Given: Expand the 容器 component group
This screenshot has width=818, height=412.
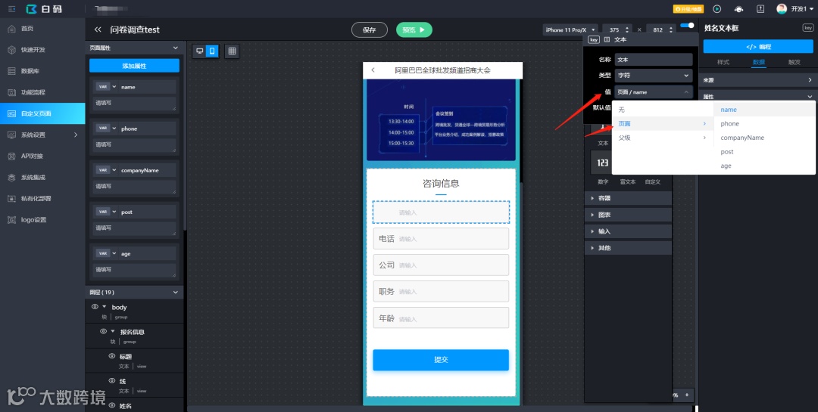Looking at the screenshot, I should [629, 198].
